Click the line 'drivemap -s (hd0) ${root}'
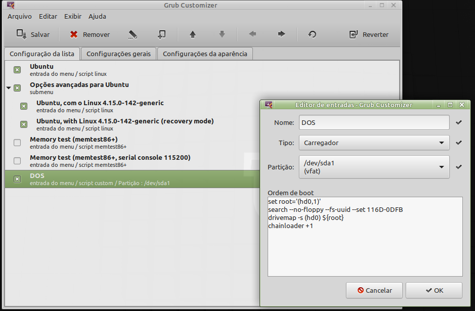 [306, 218]
